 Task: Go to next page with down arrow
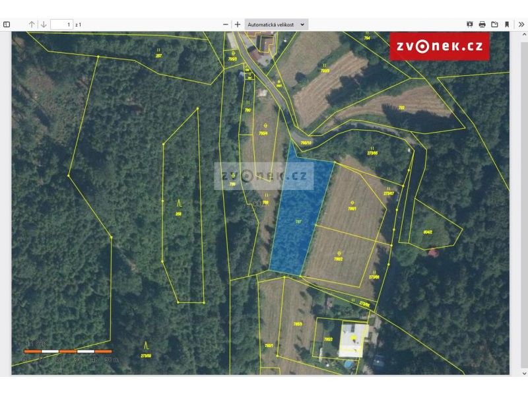(42, 24)
